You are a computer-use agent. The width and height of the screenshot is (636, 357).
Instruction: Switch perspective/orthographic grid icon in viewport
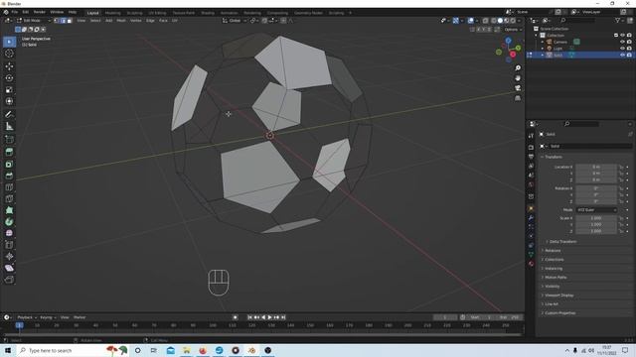(518, 98)
